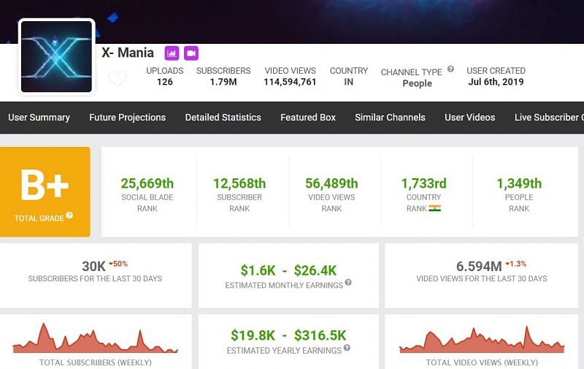Click the $19.8K - $316.5K yearly earnings

(x=288, y=335)
